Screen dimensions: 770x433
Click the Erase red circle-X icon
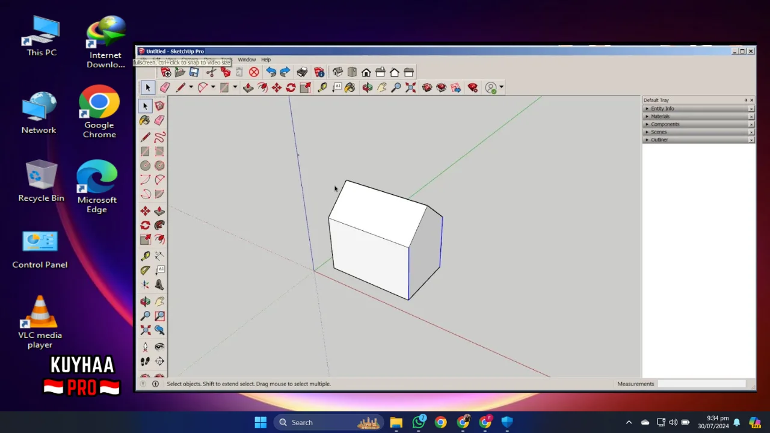254,72
